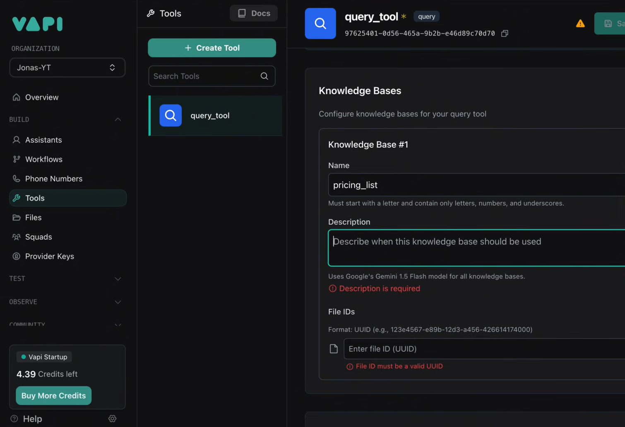Image resolution: width=625 pixels, height=427 pixels.
Task: Expand the TEST section
Action: (x=118, y=279)
